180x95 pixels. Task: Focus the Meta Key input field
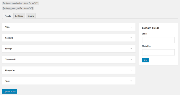[x=158, y=52]
